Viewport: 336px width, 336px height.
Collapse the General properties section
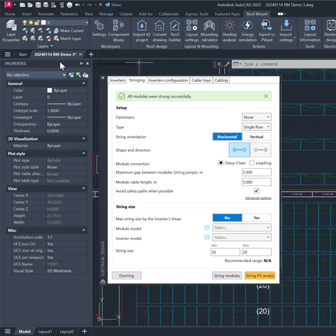click(84, 83)
